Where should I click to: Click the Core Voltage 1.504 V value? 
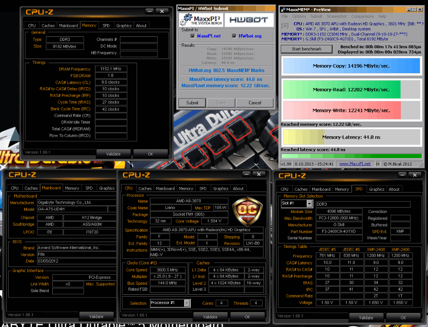pos(214,221)
